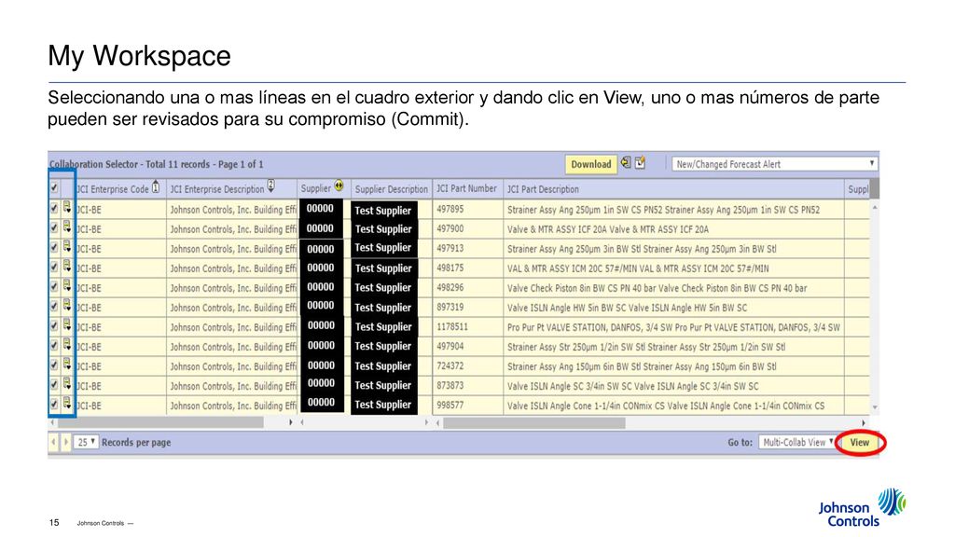Uncheck the checkbox for part 498296
This screenshot has width=955, height=537.
click(54, 286)
